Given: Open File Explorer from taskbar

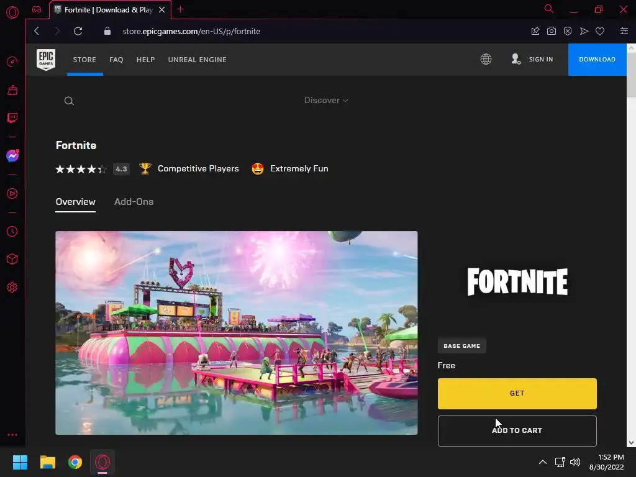Looking at the screenshot, I should (x=47, y=462).
